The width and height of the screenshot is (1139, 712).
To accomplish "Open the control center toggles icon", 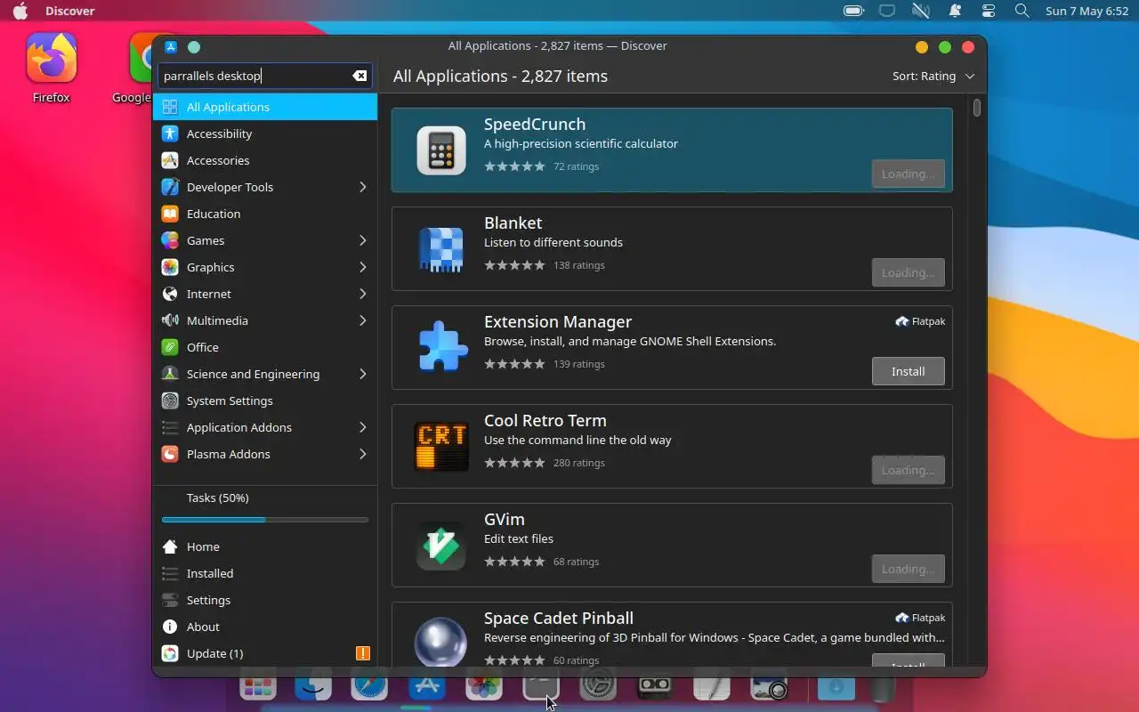I will coord(989,11).
